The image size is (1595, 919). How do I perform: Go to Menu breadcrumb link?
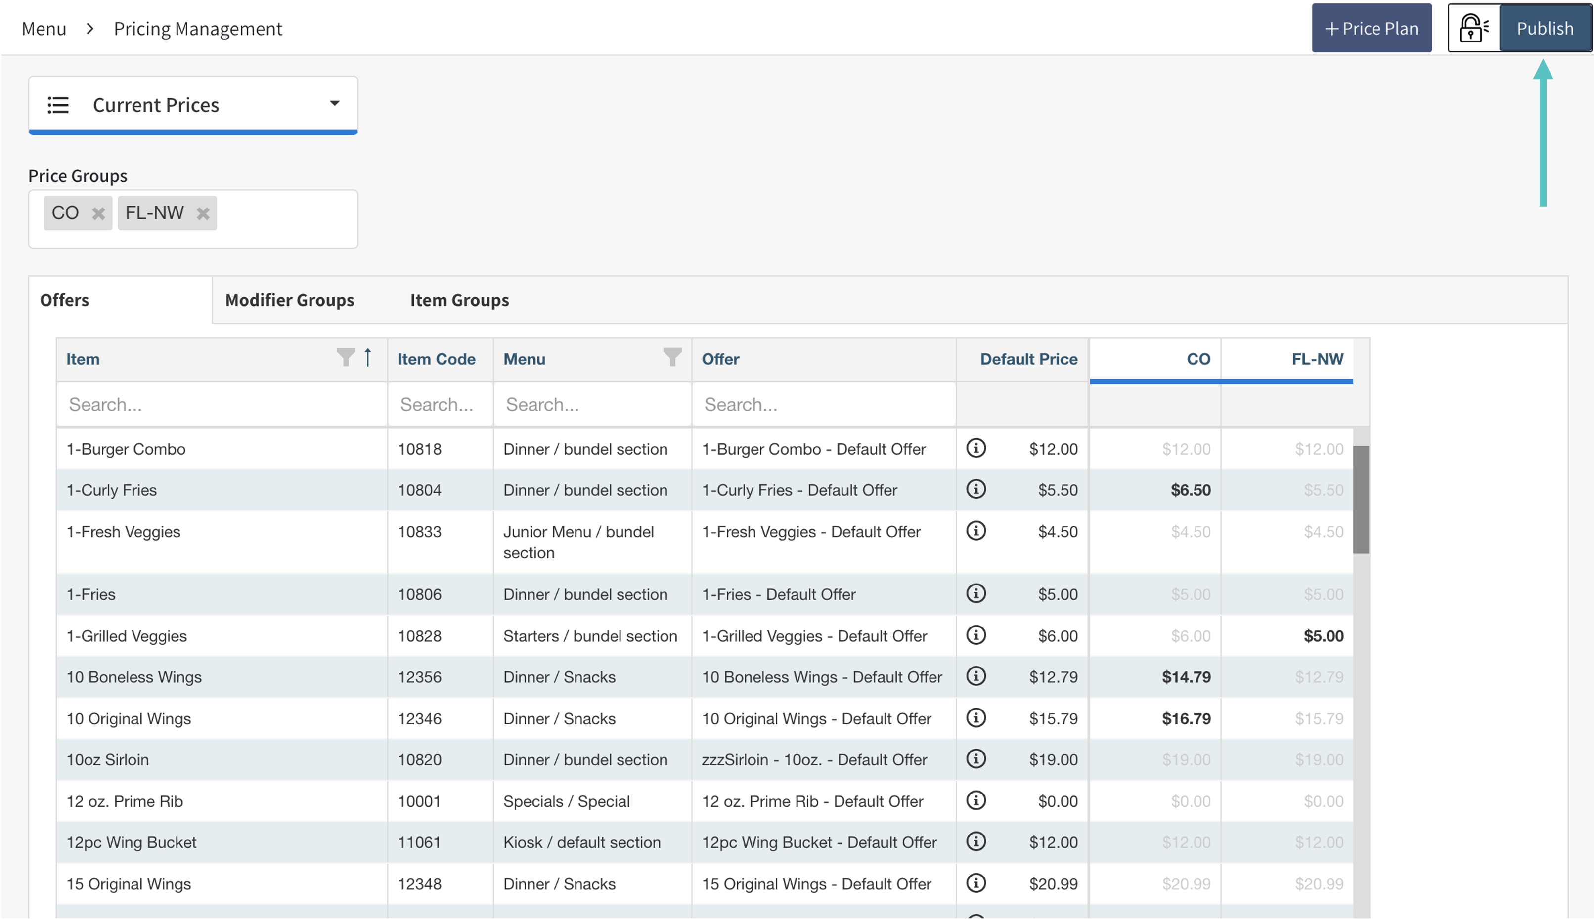point(44,29)
